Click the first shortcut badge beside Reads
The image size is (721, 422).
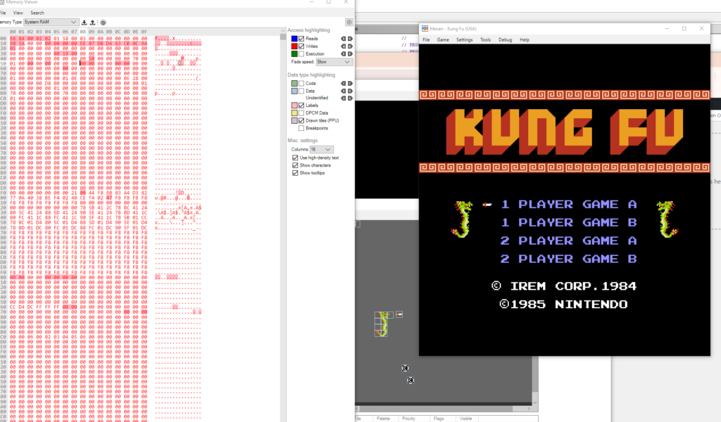point(343,39)
